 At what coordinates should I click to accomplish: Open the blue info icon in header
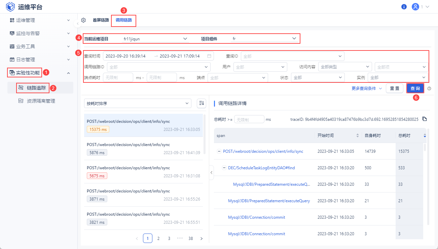[404, 7]
